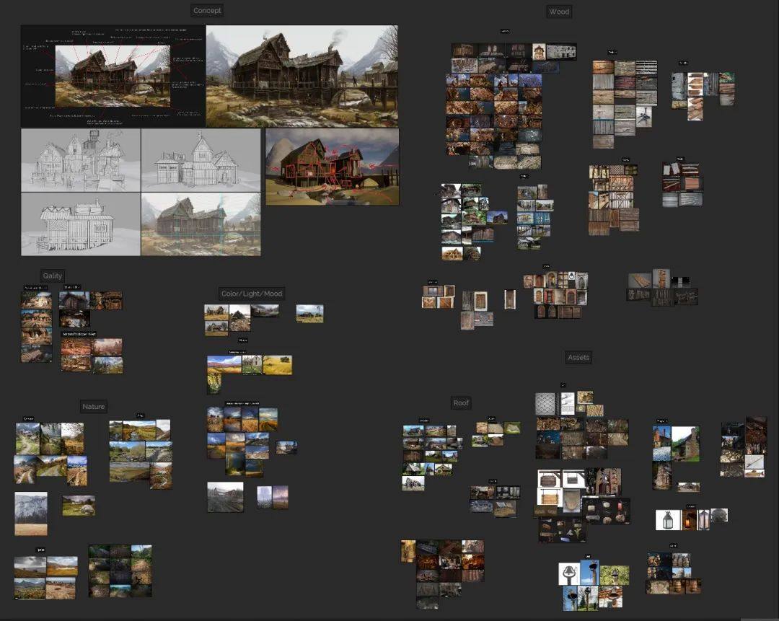Image resolution: width=779 pixels, height=621 pixels.
Task: Click the snowy mountain over wheat field image
Action: tap(31, 514)
